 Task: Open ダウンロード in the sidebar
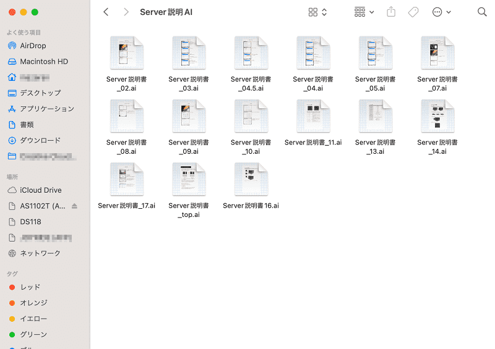click(x=45, y=140)
